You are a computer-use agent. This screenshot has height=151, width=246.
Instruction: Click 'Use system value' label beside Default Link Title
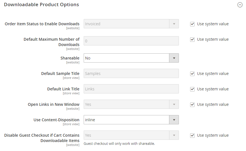pyautogui.click(x=213, y=89)
